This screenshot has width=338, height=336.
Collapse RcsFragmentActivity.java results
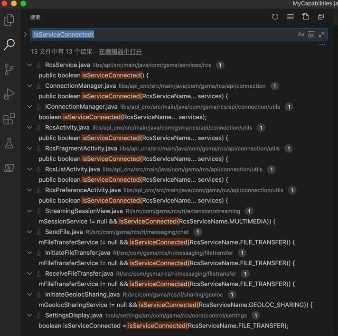point(29,148)
